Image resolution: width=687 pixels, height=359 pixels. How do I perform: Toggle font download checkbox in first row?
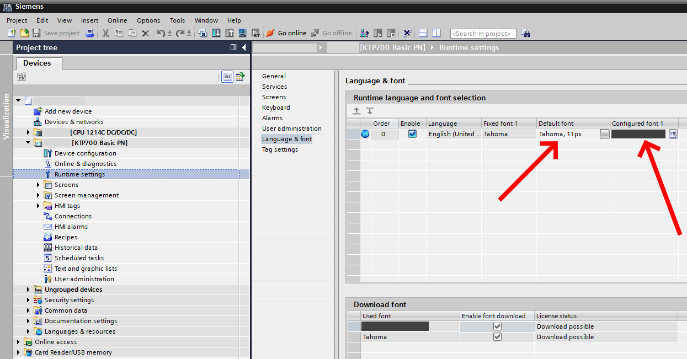click(x=497, y=326)
